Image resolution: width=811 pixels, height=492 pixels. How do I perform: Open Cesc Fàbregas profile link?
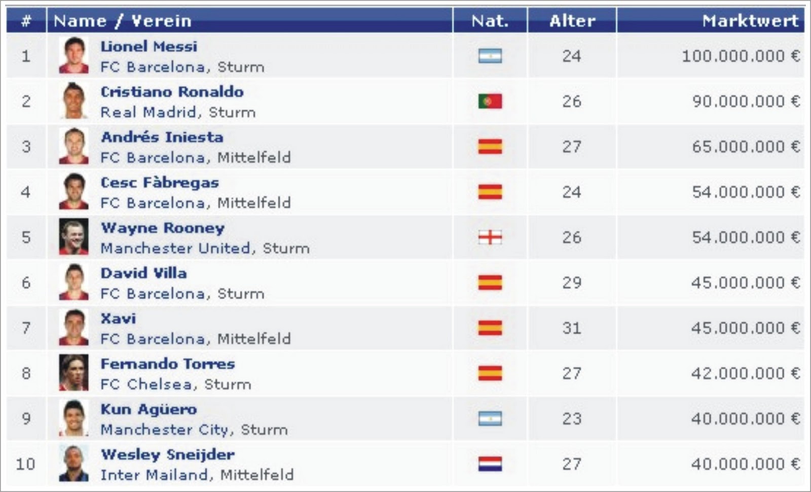(x=160, y=183)
